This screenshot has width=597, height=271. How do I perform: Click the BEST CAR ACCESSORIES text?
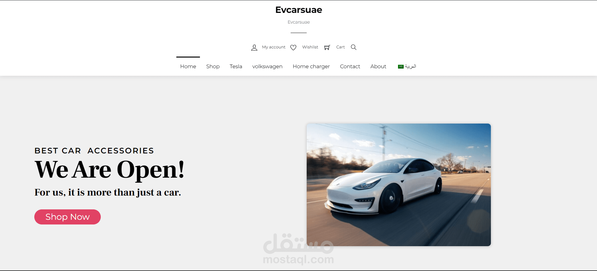coord(94,151)
